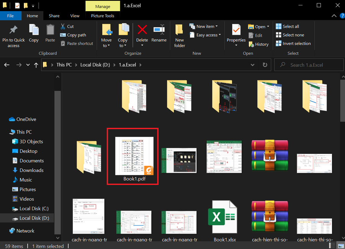Open Network in navigation pane

pyautogui.click(x=22, y=231)
